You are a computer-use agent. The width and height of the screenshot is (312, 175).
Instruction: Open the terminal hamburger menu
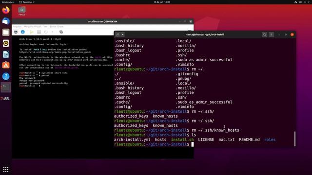(x=272, y=35)
